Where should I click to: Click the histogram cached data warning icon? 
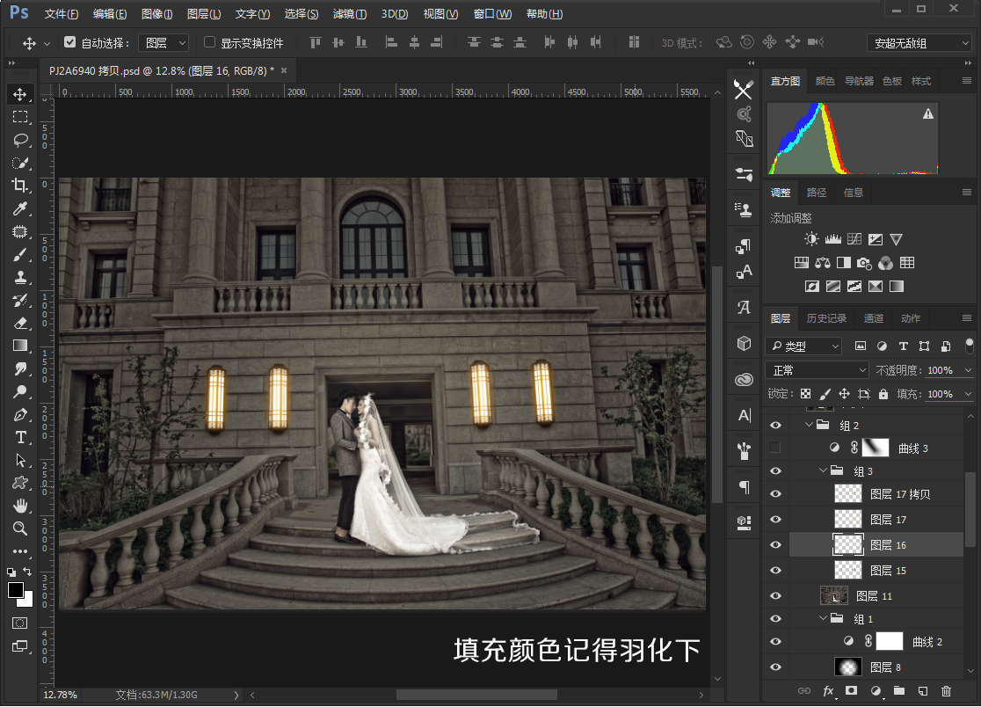(928, 113)
